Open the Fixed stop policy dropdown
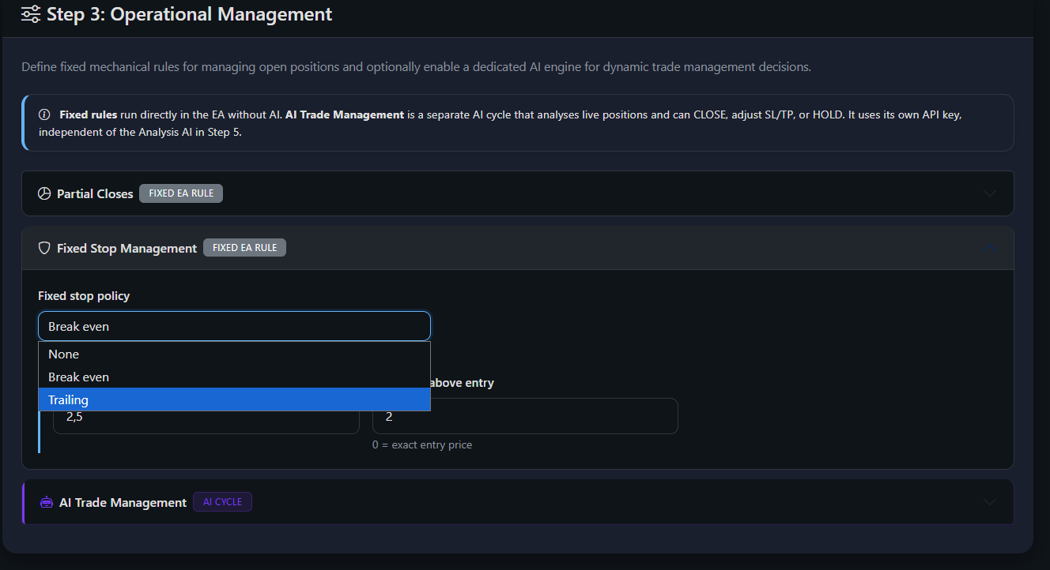This screenshot has height=570, width=1050. click(x=234, y=326)
